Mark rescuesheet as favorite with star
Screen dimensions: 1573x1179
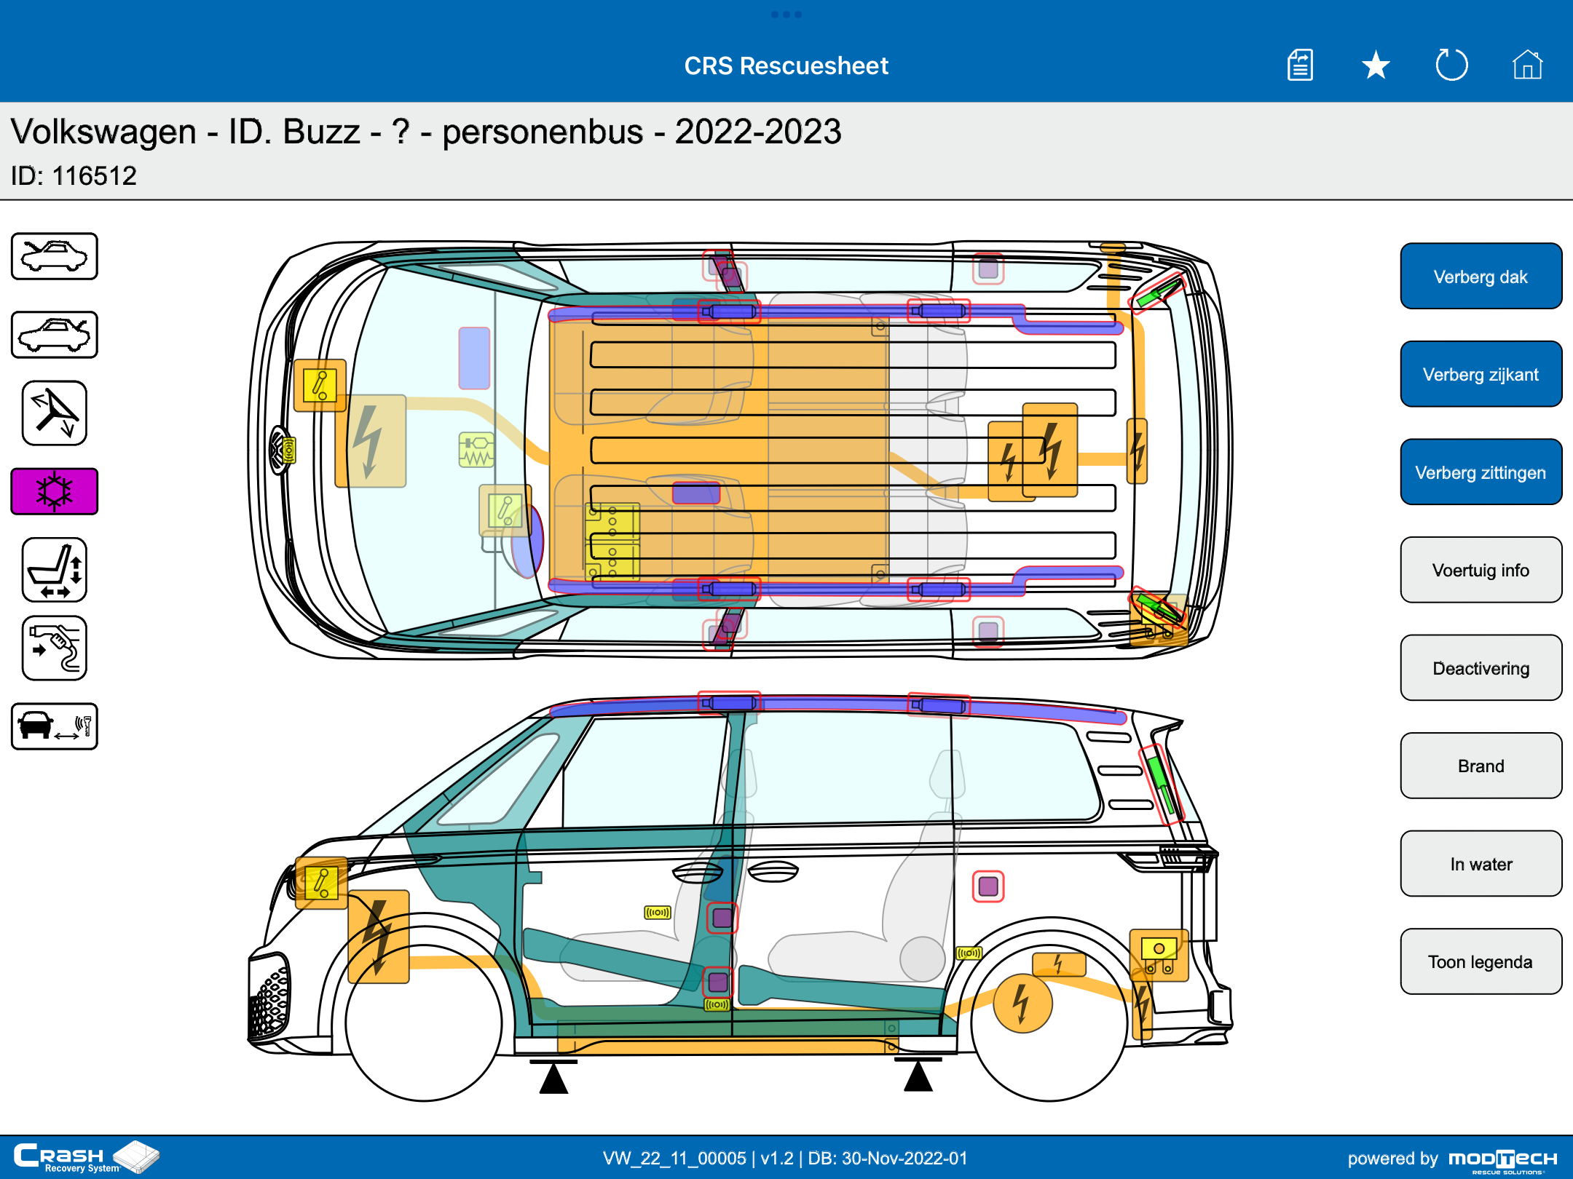(1376, 65)
